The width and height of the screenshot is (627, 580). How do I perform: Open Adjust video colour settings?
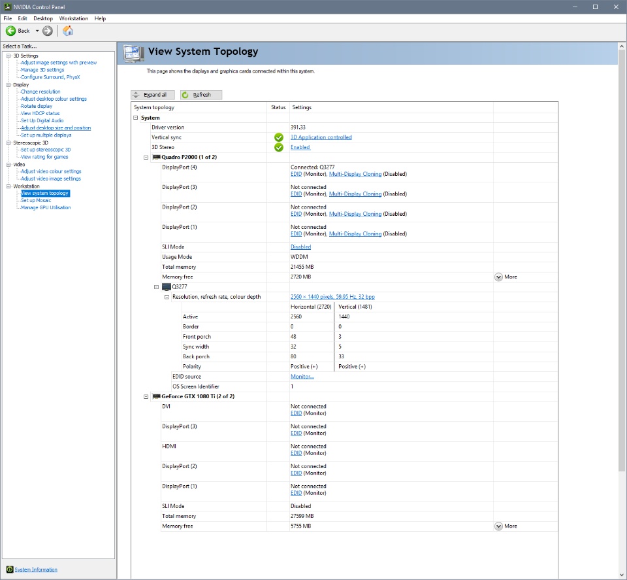tap(51, 171)
